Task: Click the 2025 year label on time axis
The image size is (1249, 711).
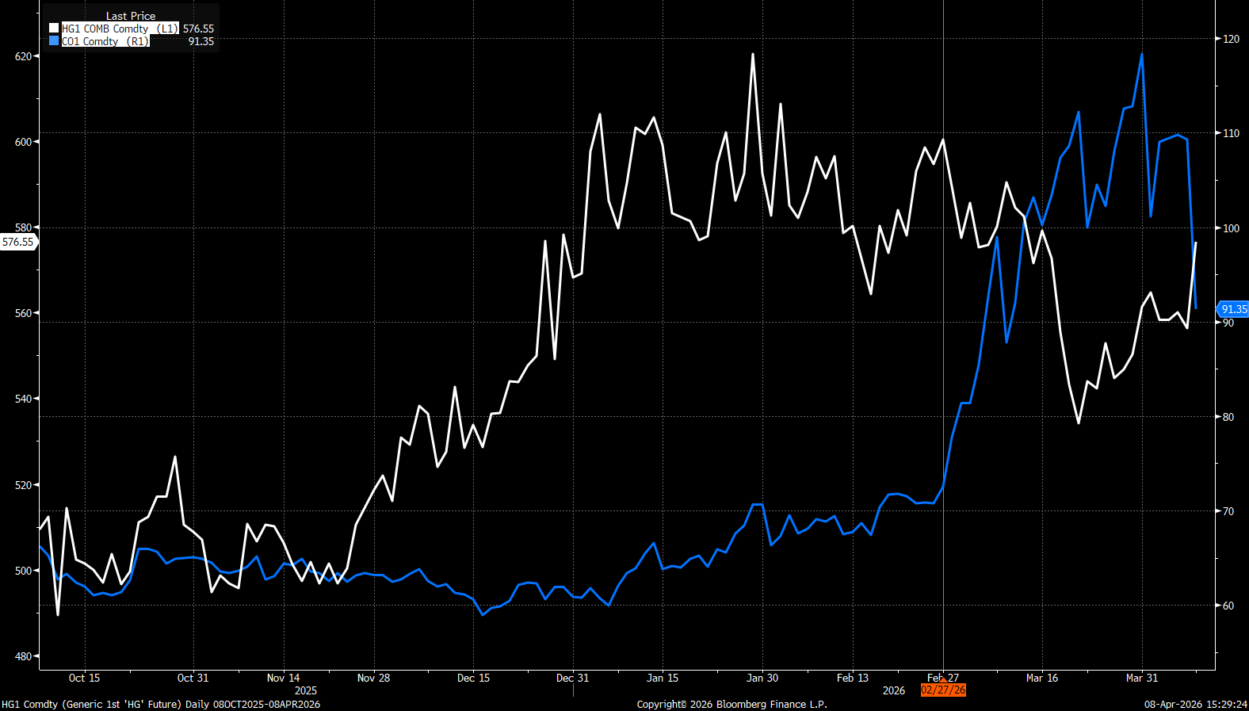Action: click(x=305, y=690)
